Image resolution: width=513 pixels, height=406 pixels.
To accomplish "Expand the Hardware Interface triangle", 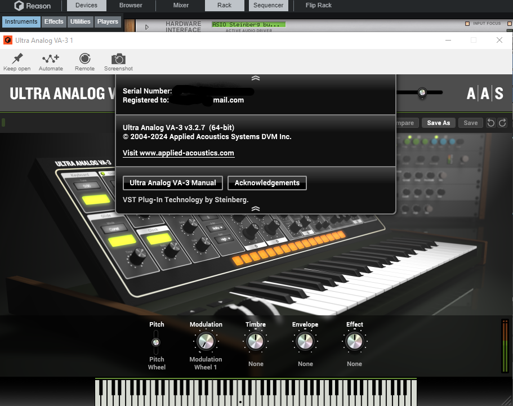I will (147, 26).
